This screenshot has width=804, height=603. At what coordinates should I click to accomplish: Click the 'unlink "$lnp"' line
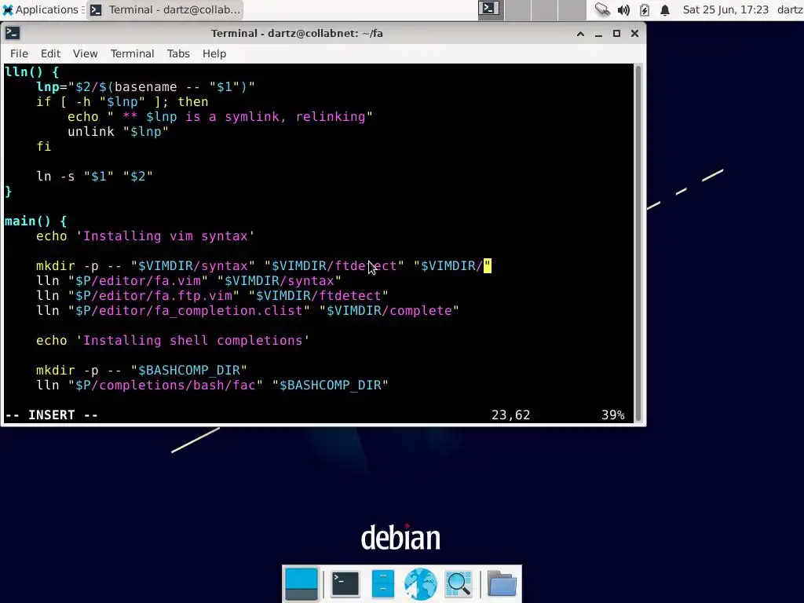pos(118,132)
